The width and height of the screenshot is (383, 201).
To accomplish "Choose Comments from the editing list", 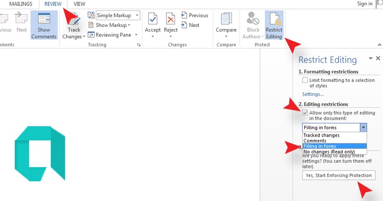I will [334, 141].
